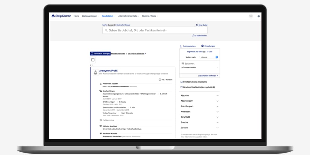Screen dimensions: 310x155
Task: Click the person icon at Persönliche Angaben
Action: [101, 84]
